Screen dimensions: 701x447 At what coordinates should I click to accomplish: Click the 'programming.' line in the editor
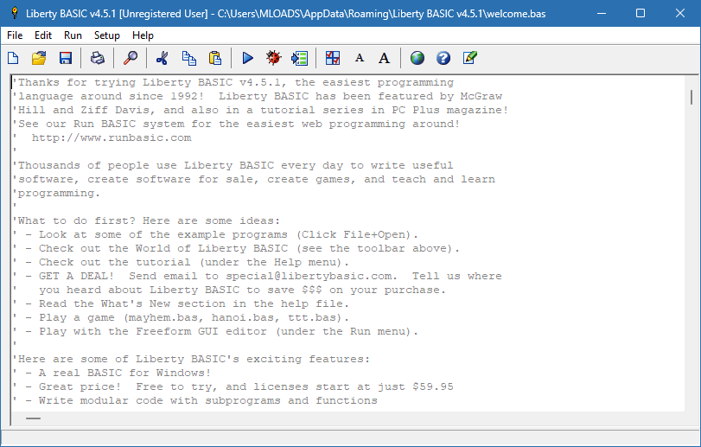(56, 193)
